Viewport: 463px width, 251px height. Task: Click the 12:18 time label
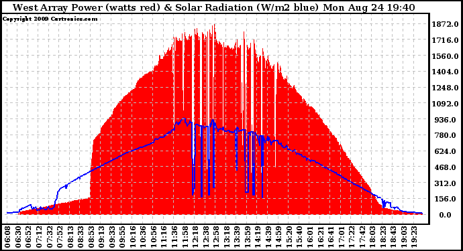195,237
